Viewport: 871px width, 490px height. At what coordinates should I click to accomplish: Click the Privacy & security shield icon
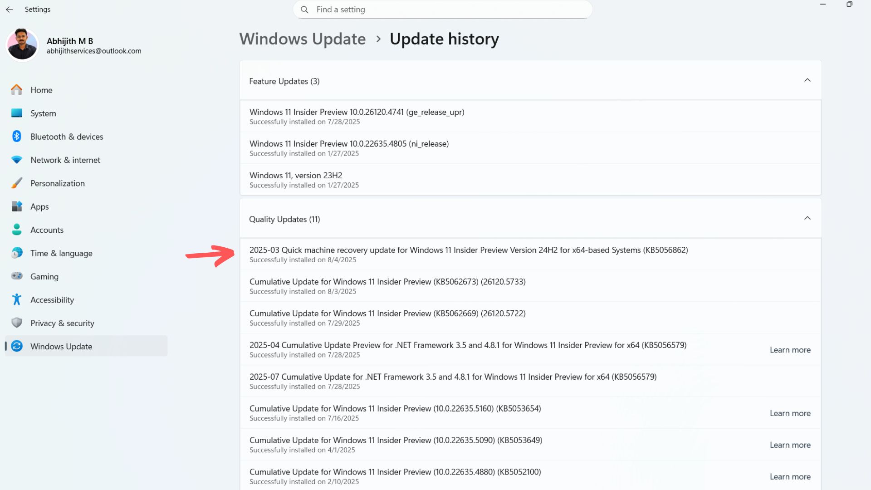click(x=17, y=323)
